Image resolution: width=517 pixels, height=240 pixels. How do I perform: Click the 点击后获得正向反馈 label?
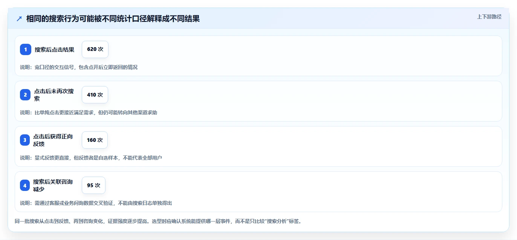(53, 140)
